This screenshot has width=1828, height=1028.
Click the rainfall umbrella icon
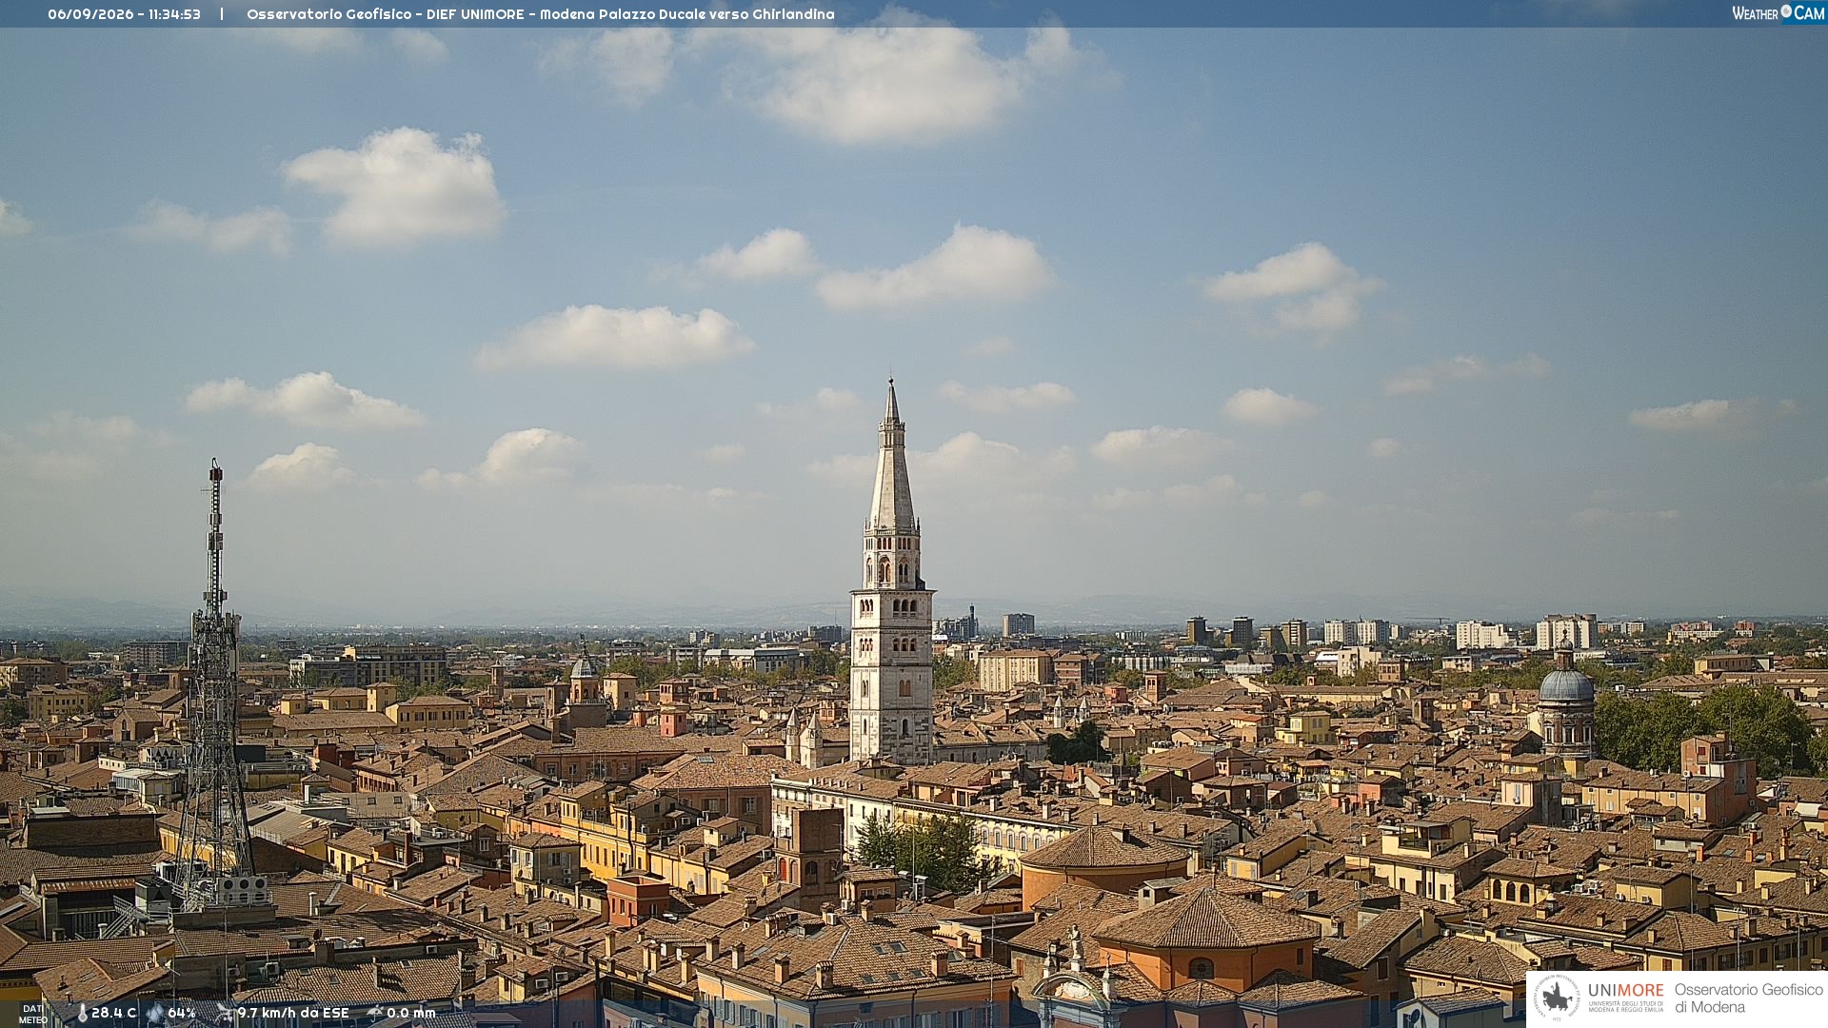click(x=375, y=1013)
